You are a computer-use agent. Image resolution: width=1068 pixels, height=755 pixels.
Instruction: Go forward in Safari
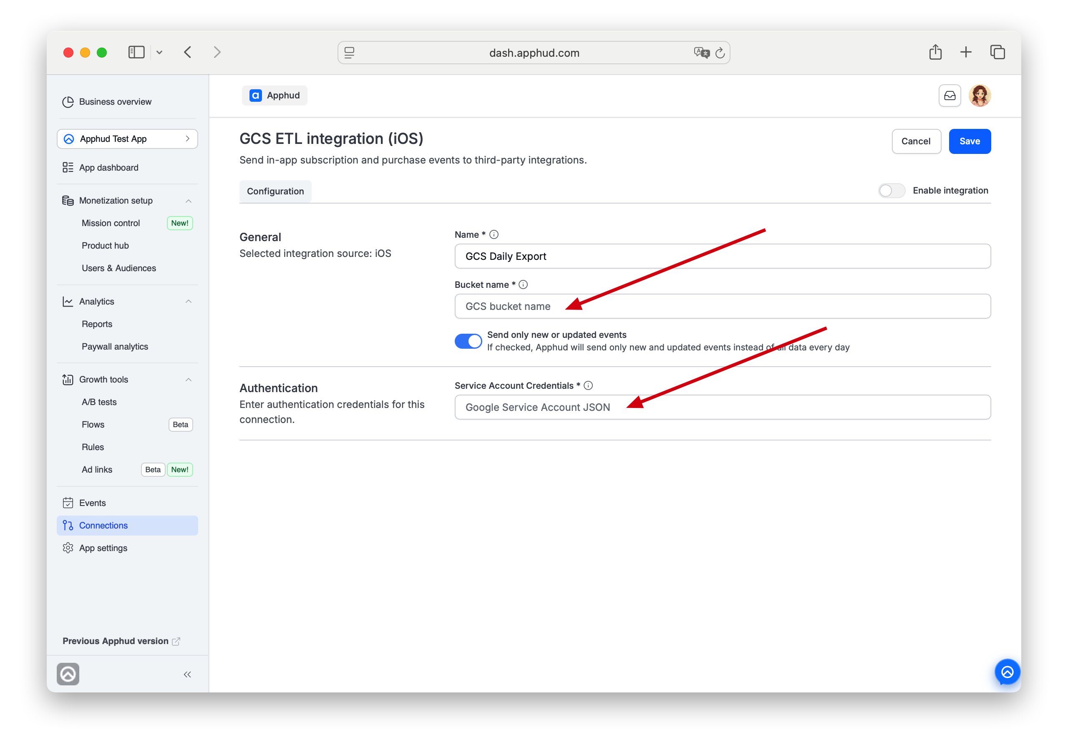217,52
